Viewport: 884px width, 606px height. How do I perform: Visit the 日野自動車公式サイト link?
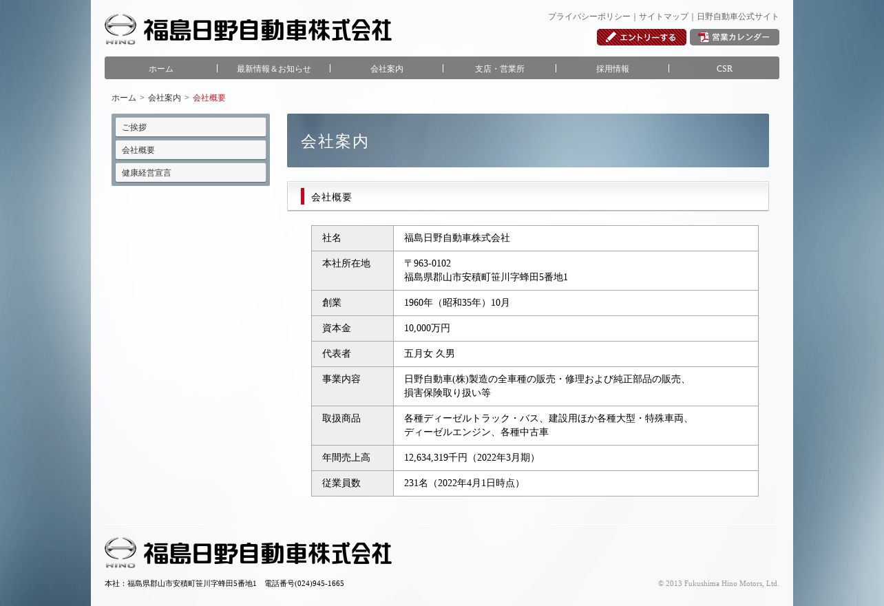tap(738, 17)
